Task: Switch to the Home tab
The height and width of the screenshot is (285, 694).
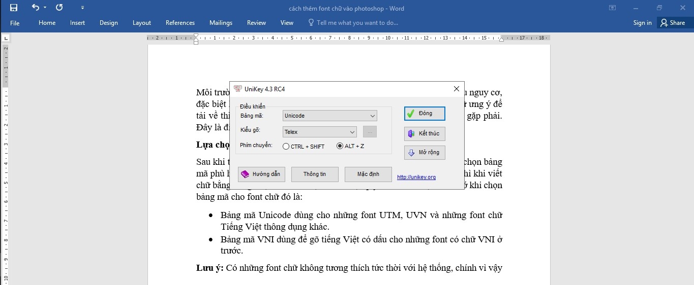Action: (x=47, y=23)
